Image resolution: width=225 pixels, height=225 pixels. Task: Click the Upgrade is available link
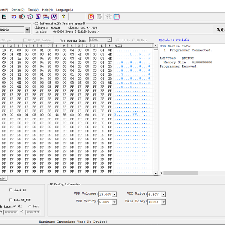click(174, 40)
